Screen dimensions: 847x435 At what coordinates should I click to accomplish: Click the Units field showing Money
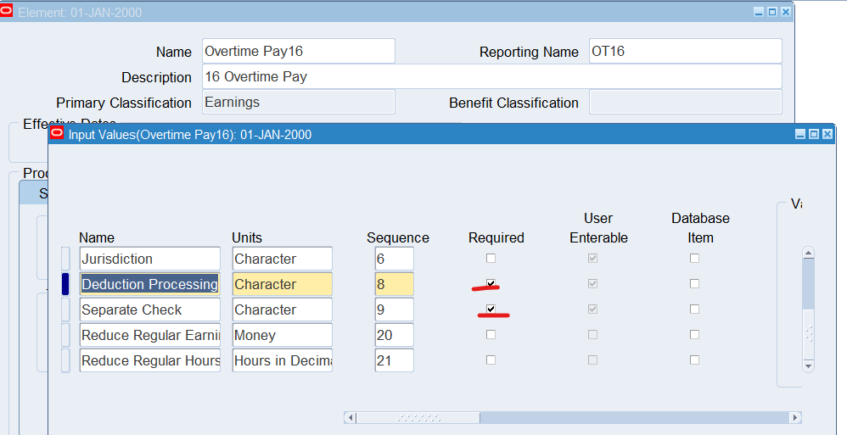[282, 335]
